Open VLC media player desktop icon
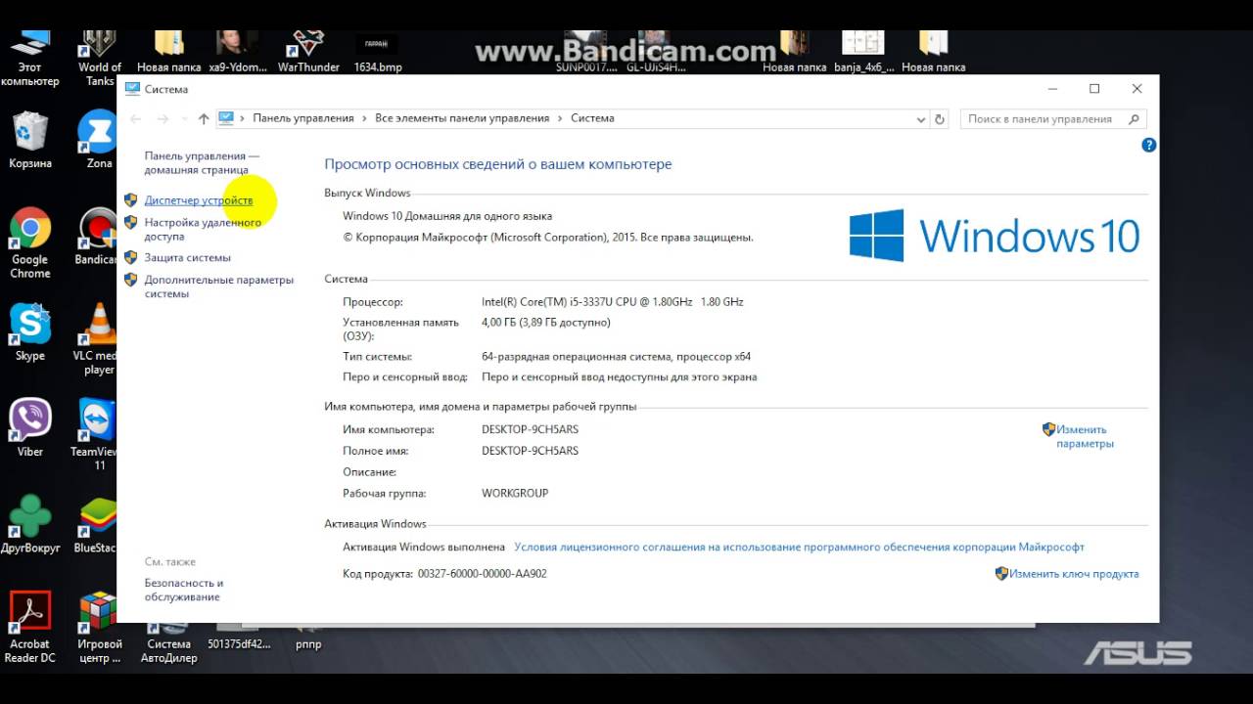This screenshot has width=1253, height=704. coord(96,339)
